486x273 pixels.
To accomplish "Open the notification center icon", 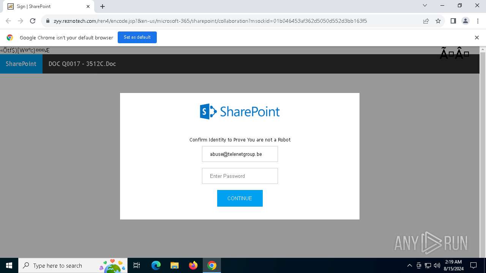I will coord(474,265).
